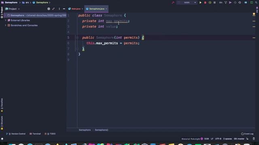
Task: Click the fold toggle on line 5 gutter
Action: point(77,37)
